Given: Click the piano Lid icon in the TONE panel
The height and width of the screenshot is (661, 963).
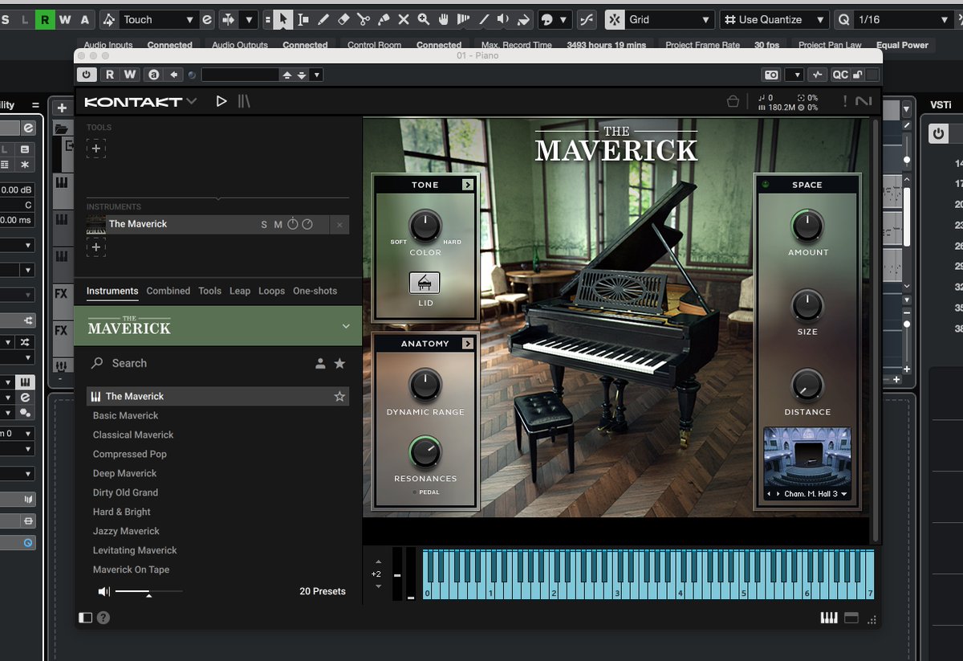Looking at the screenshot, I should pyautogui.click(x=425, y=282).
